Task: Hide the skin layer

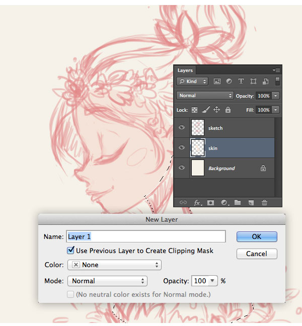Action: [x=182, y=147]
